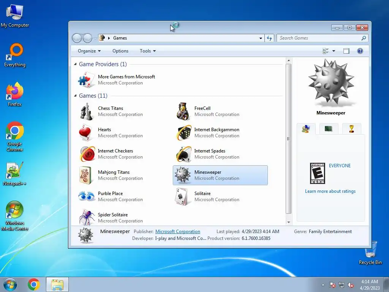Open the Recycle Bin
This screenshot has width=389, height=292.
click(370, 252)
